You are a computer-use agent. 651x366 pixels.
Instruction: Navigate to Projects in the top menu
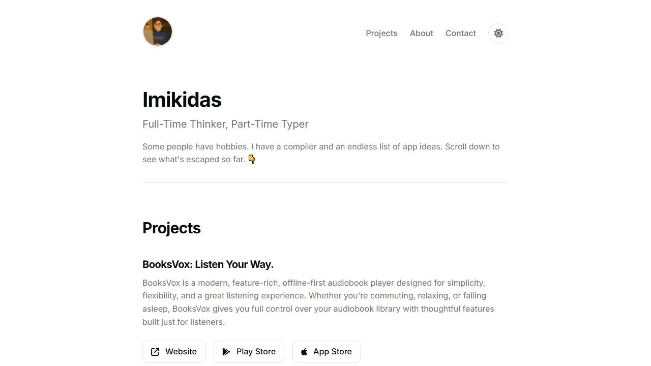(x=381, y=33)
